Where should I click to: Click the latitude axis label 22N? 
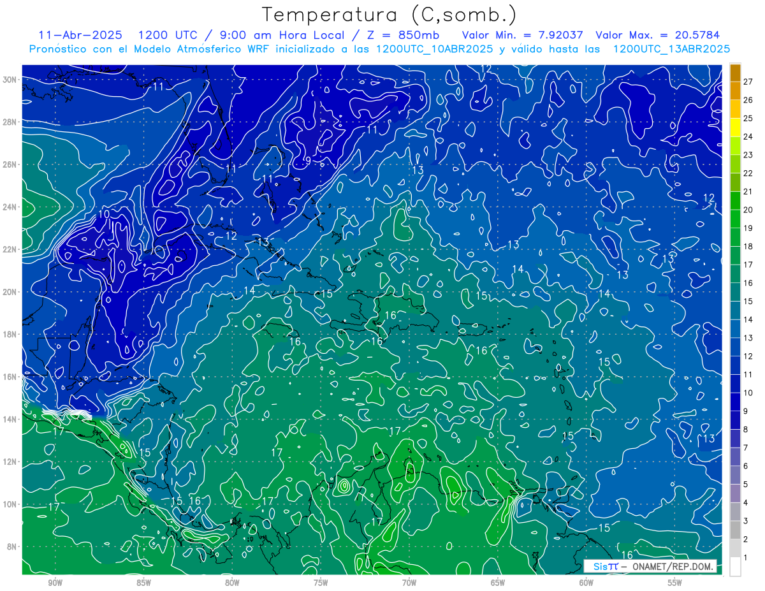(x=10, y=249)
